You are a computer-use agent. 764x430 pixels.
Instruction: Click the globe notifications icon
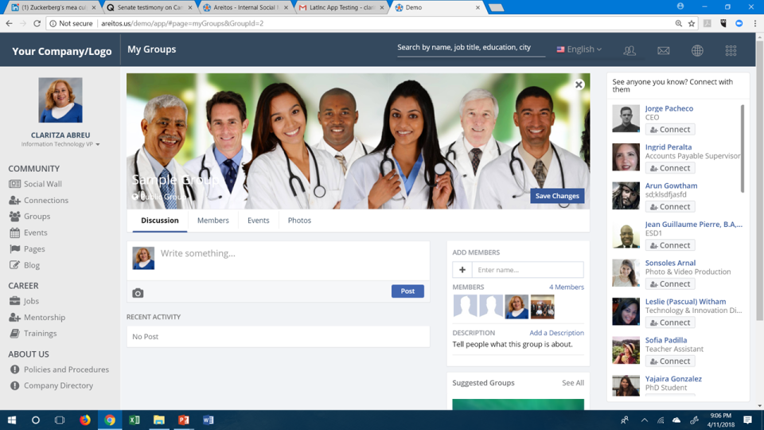coord(697,50)
